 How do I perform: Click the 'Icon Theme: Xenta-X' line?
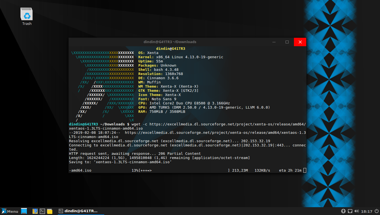[x=160, y=95]
